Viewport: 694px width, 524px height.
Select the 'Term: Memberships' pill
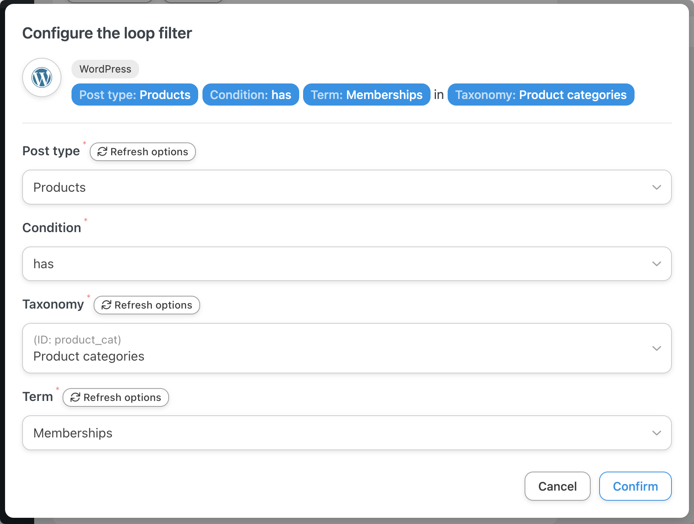tap(366, 95)
